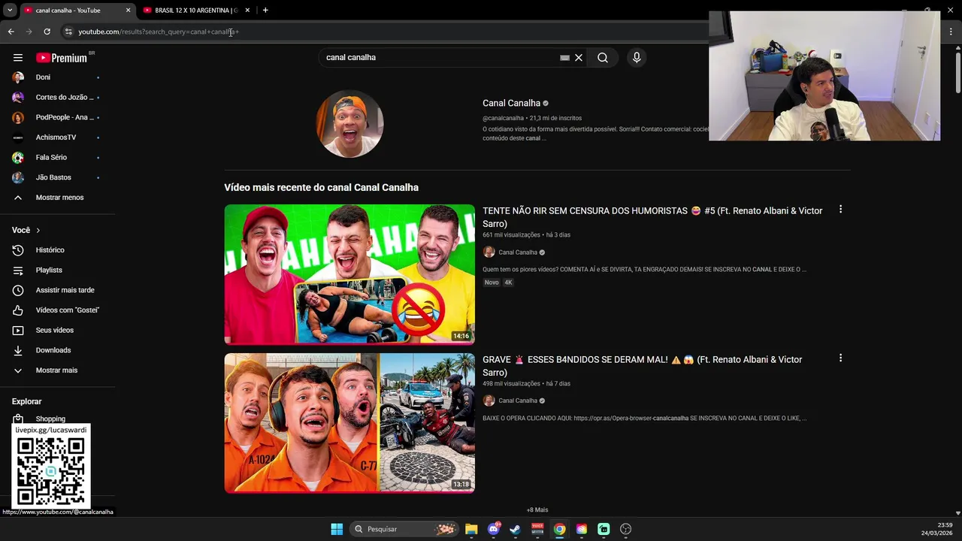Go back with the browser back arrow
The image size is (962, 541).
click(11, 32)
